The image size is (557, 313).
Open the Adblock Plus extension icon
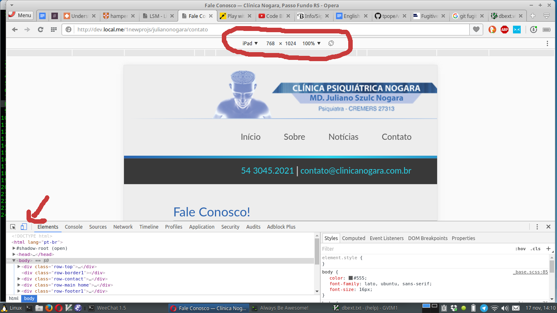coord(504,29)
